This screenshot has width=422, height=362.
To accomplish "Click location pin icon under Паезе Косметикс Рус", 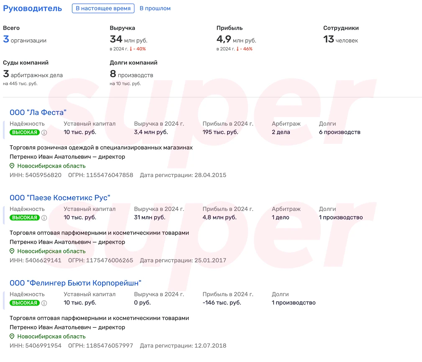I will click(12, 251).
